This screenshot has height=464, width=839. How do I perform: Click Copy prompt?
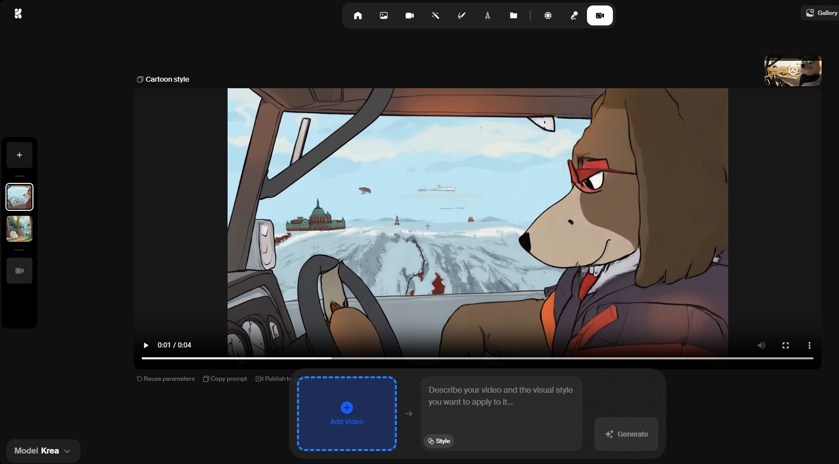pyautogui.click(x=225, y=379)
